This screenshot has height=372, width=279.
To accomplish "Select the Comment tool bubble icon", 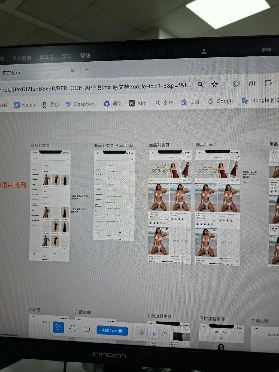I will click(x=87, y=329).
